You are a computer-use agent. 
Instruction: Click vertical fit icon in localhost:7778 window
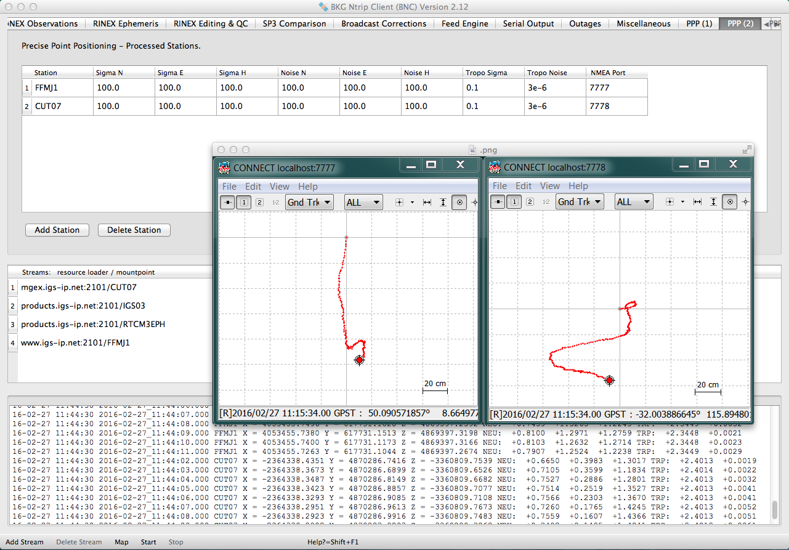[x=713, y=201]
